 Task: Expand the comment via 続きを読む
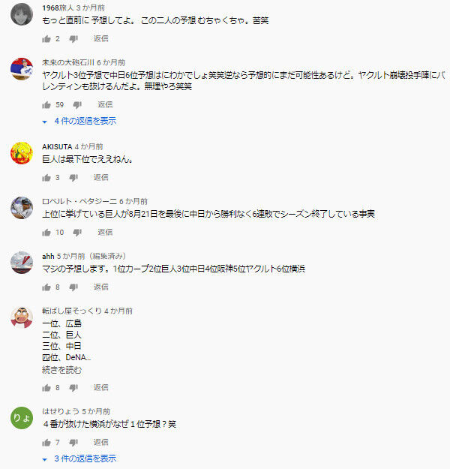pyautogui.click(x=62, y=370)
